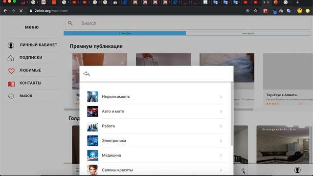313x176 pixels.
Task: Switch to the на карте tab
Action: (248, 33)
